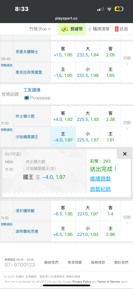Expand 切換 for the Clippers vs Blazers game
Screen dimensions: 133x289
127,220
